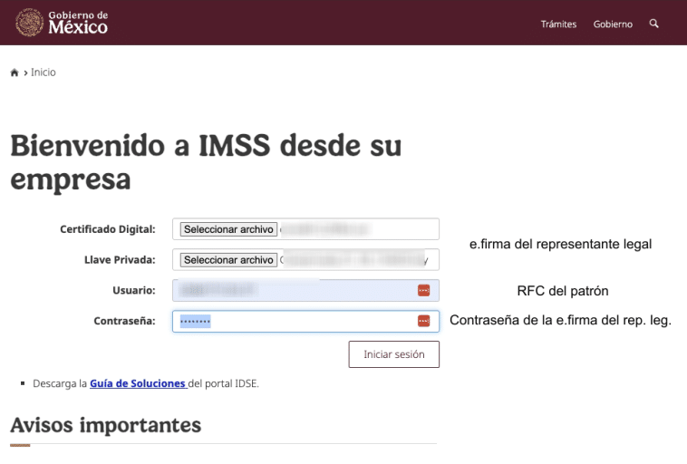
Task: Choose file for Llave Privada
Action: click(228, 260)
